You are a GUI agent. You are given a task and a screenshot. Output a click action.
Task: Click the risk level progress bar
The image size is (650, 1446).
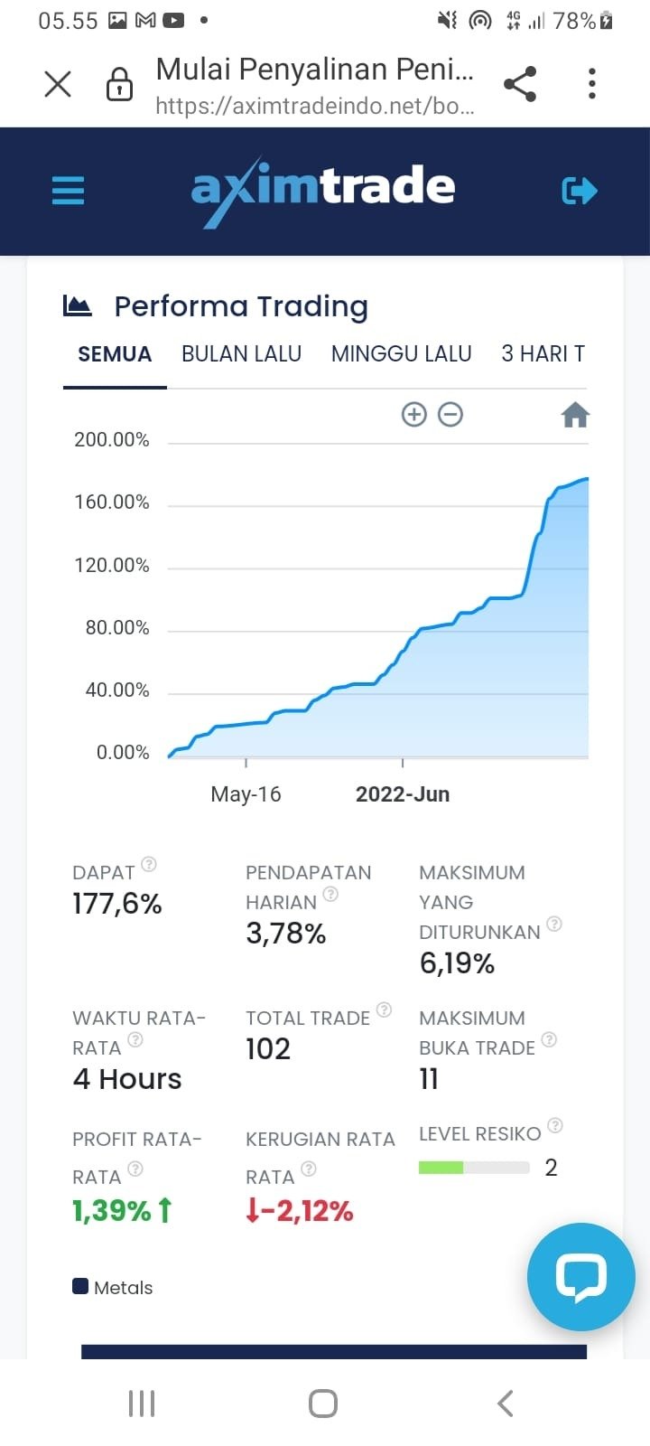coord(474,1168)
